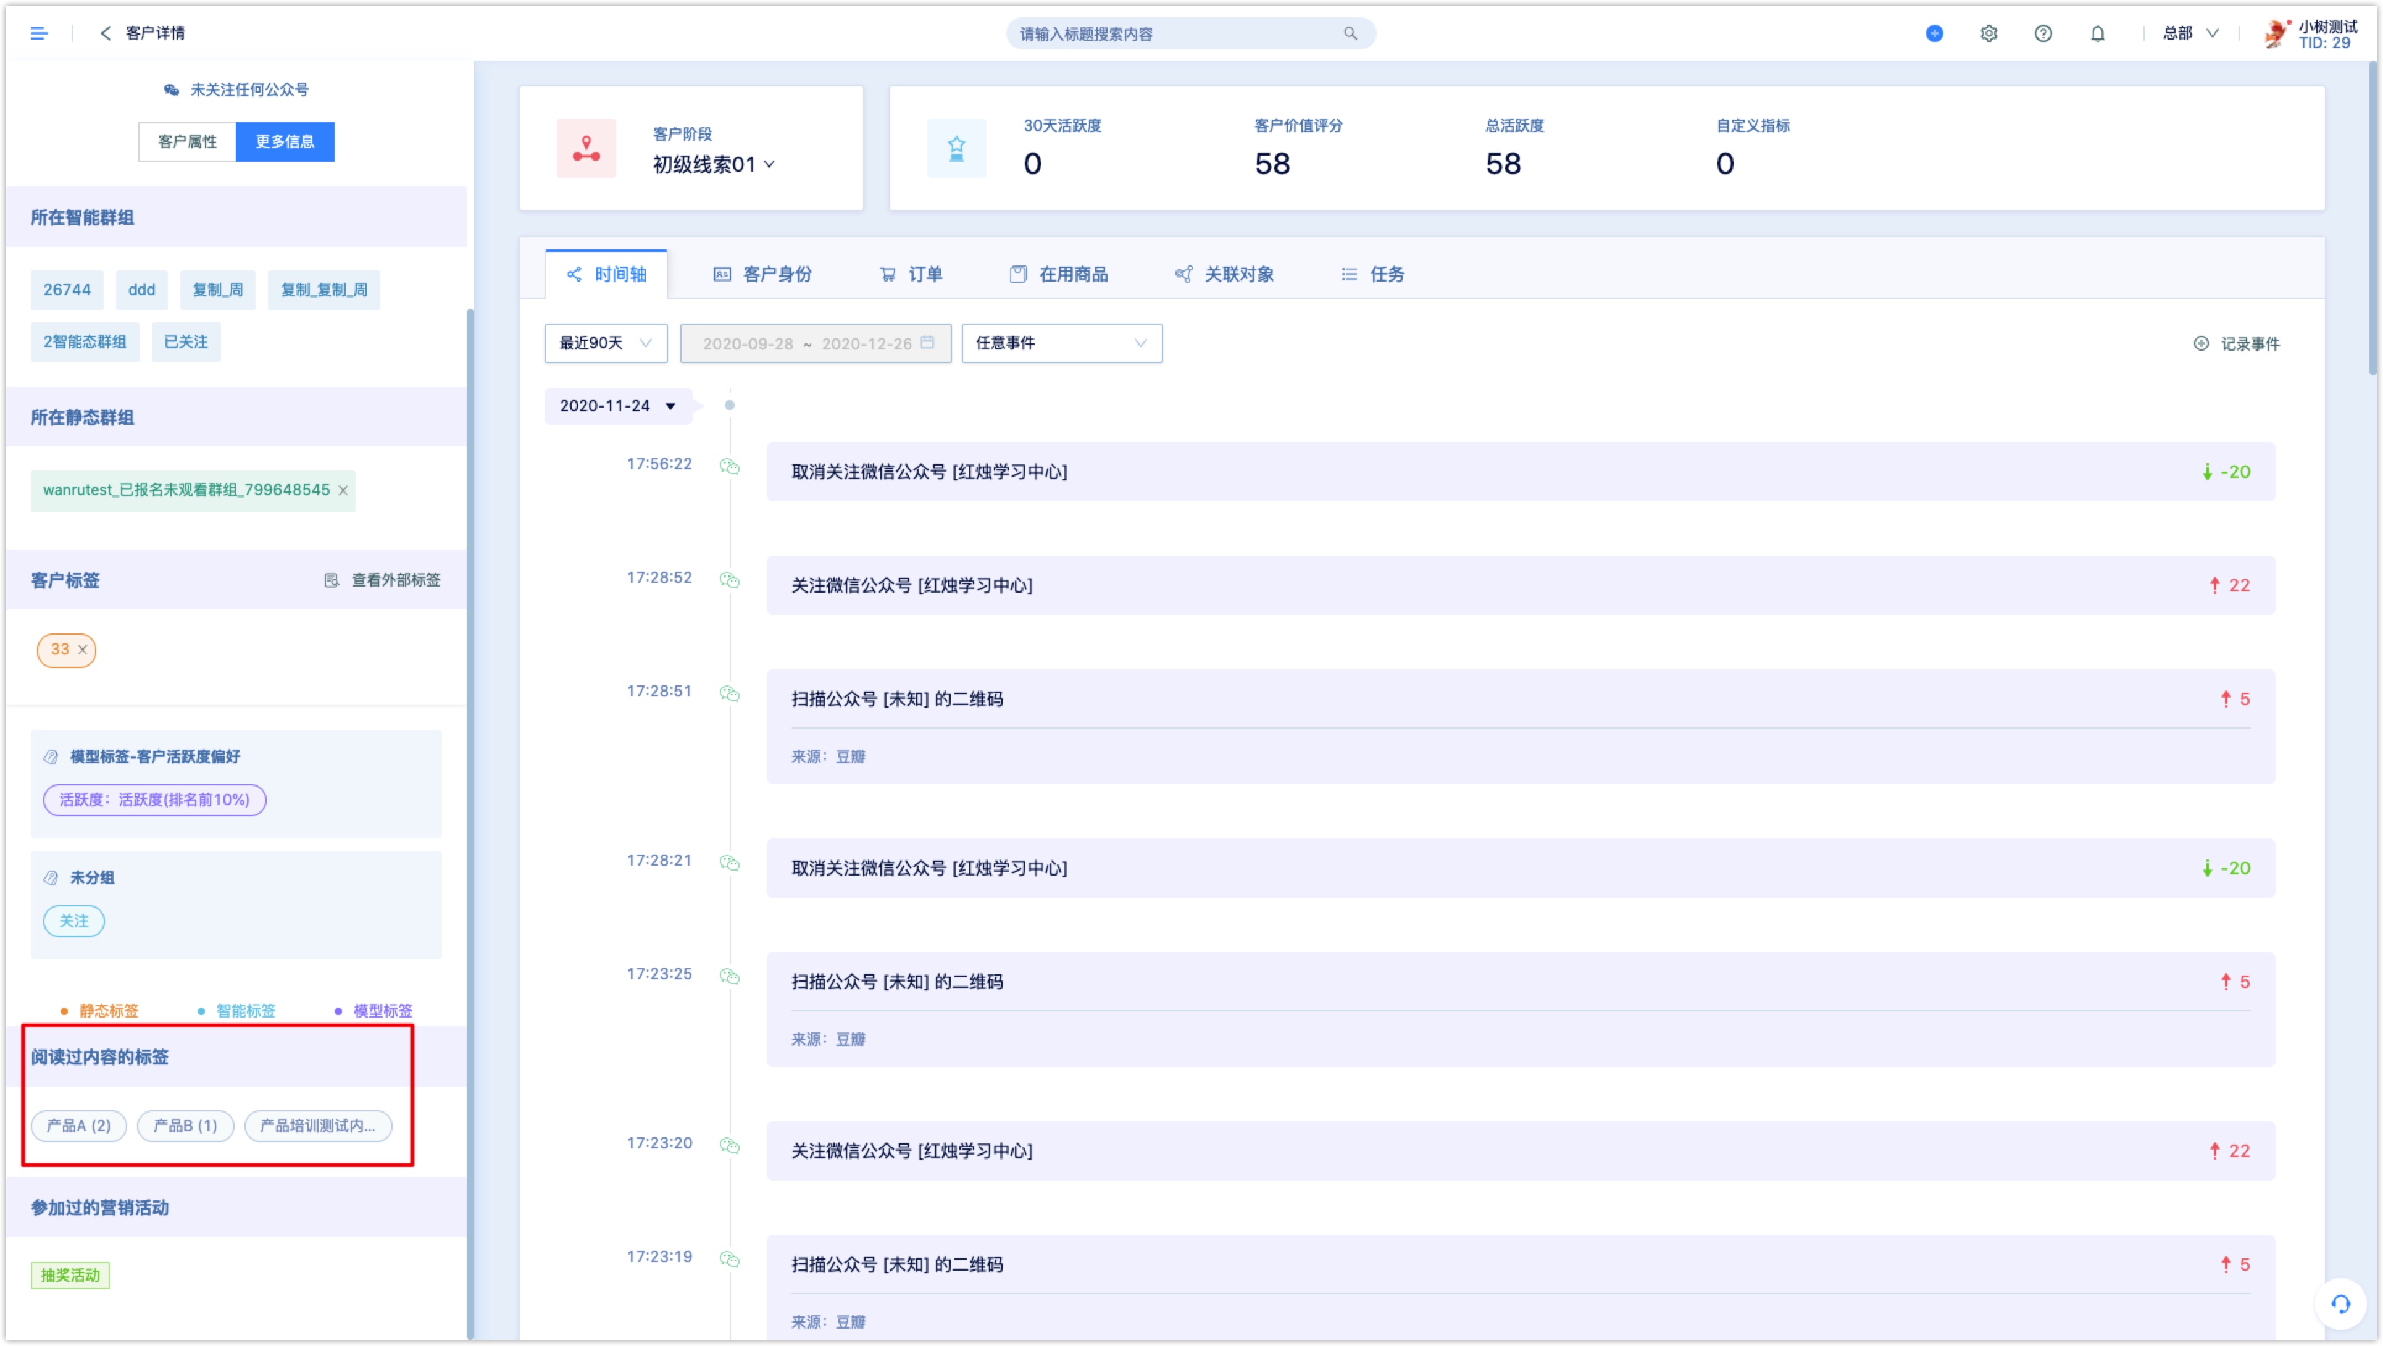Click the 抽奖活动 campaign tag
The width and height of the screenshot is (2383, 1346).
(70, 1277)
